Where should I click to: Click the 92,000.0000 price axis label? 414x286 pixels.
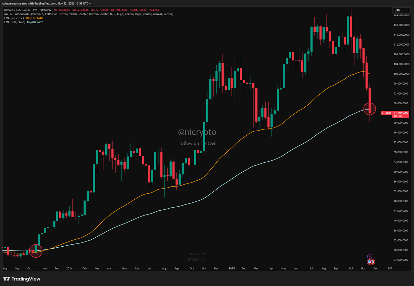(x=401, y=94)
